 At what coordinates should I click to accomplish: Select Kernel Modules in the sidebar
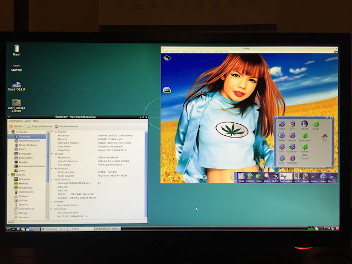28,145
